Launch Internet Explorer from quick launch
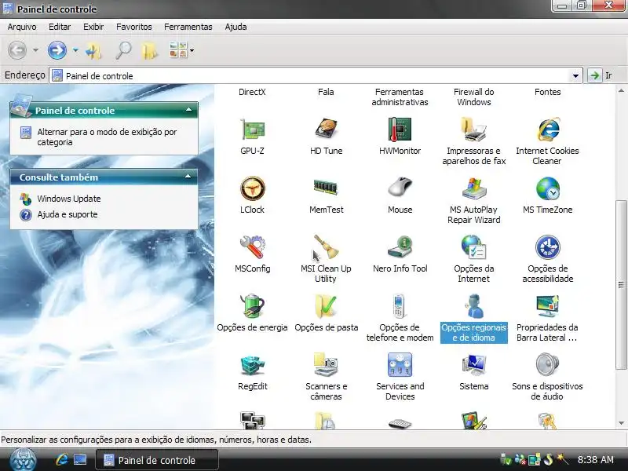The width and height of the screenshot is (628, 471). [61, 459]
